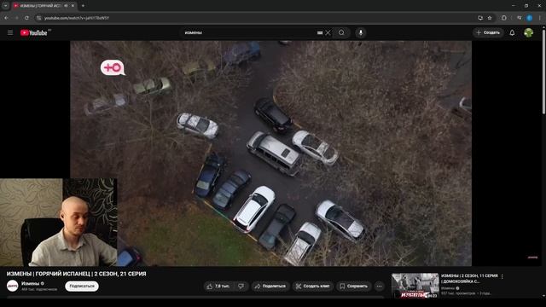Subscribe with Подписаться button
Screen dimensions: 546x307
point(82,287)
